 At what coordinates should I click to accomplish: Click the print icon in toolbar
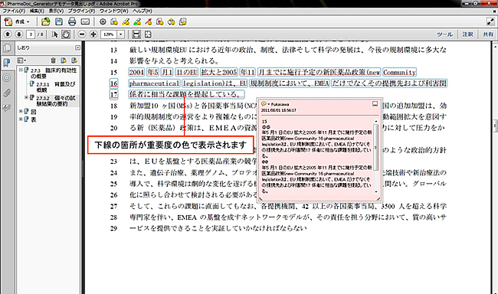pos(72,21)
